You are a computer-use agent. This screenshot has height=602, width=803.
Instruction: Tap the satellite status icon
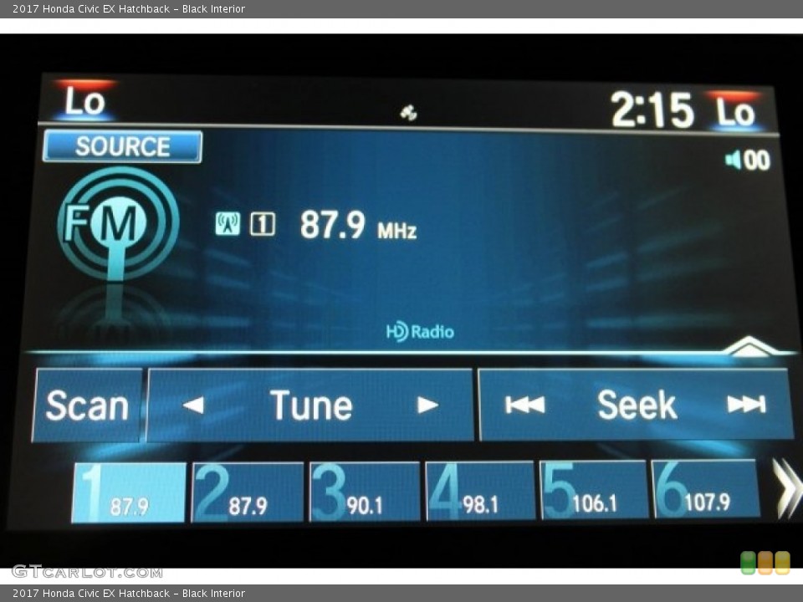click(x=408, y=113)
